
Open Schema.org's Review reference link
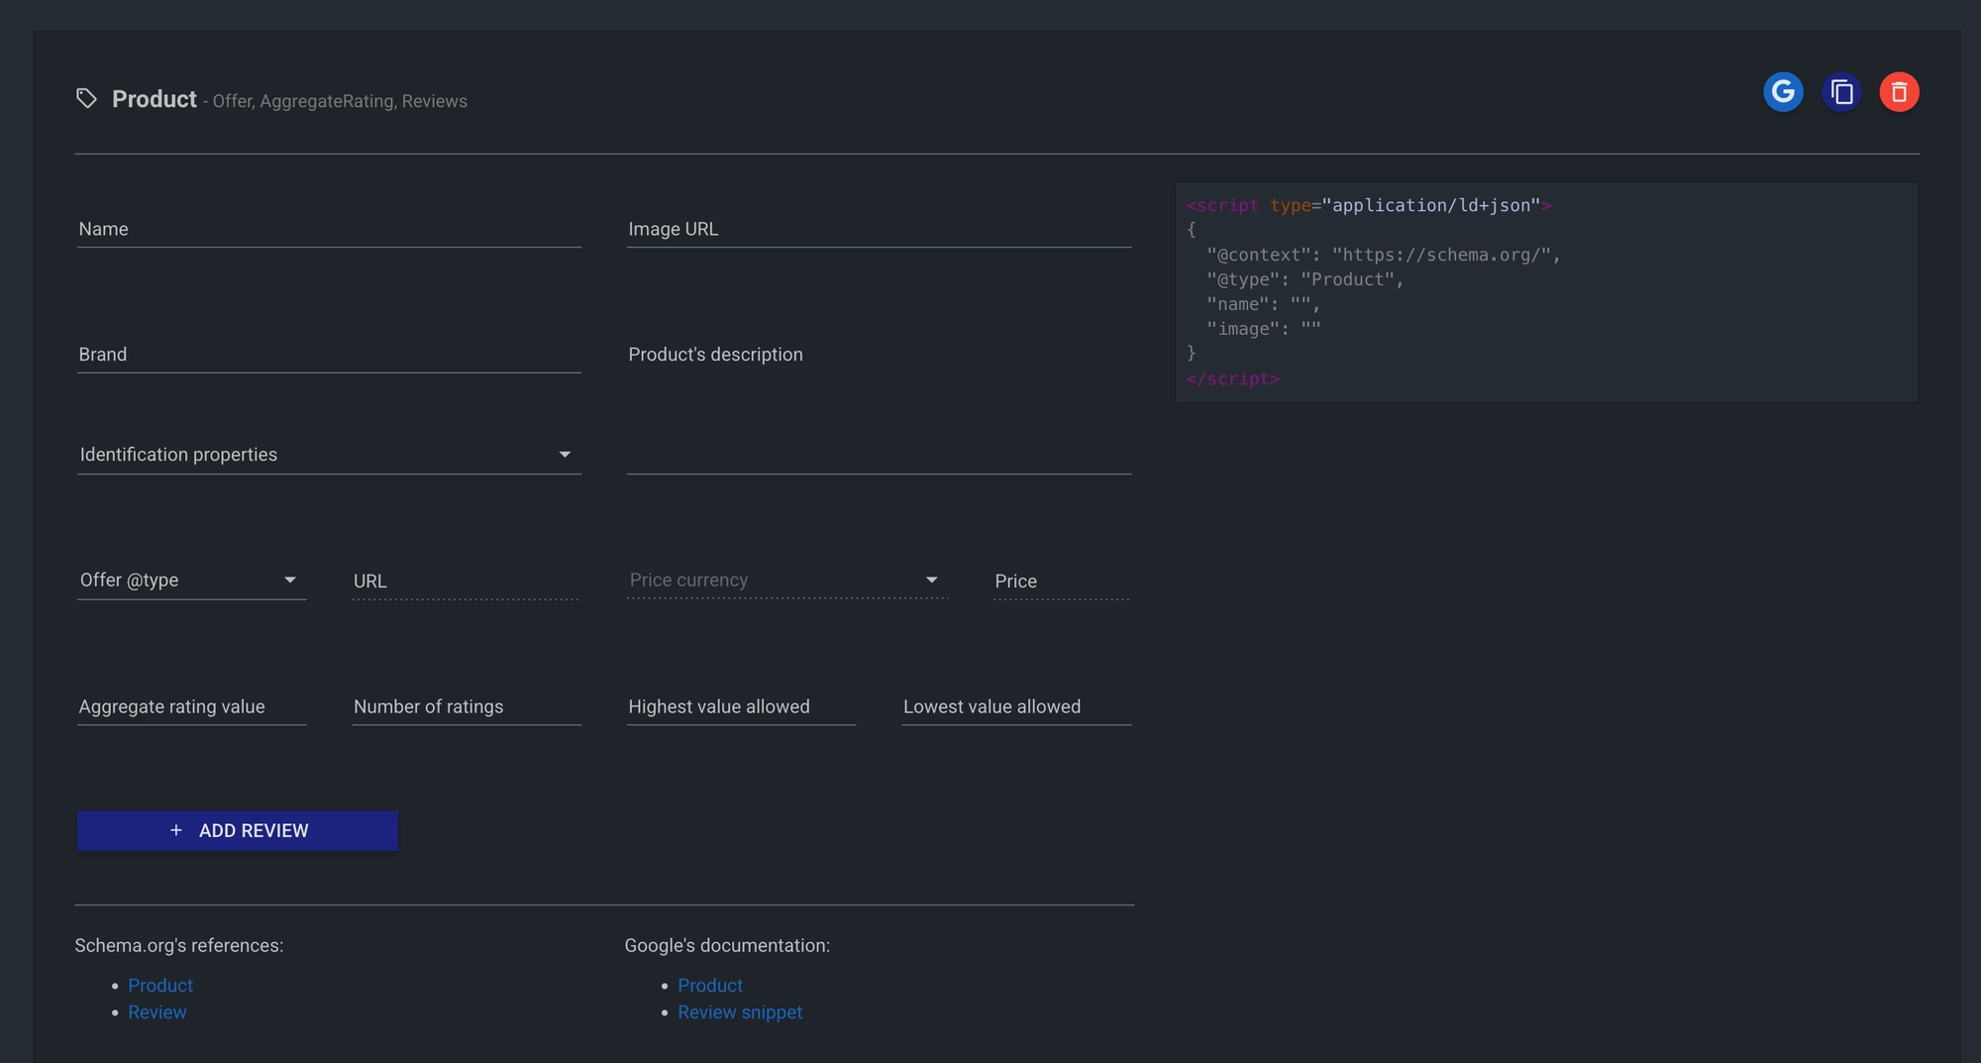coord(156,1012)
